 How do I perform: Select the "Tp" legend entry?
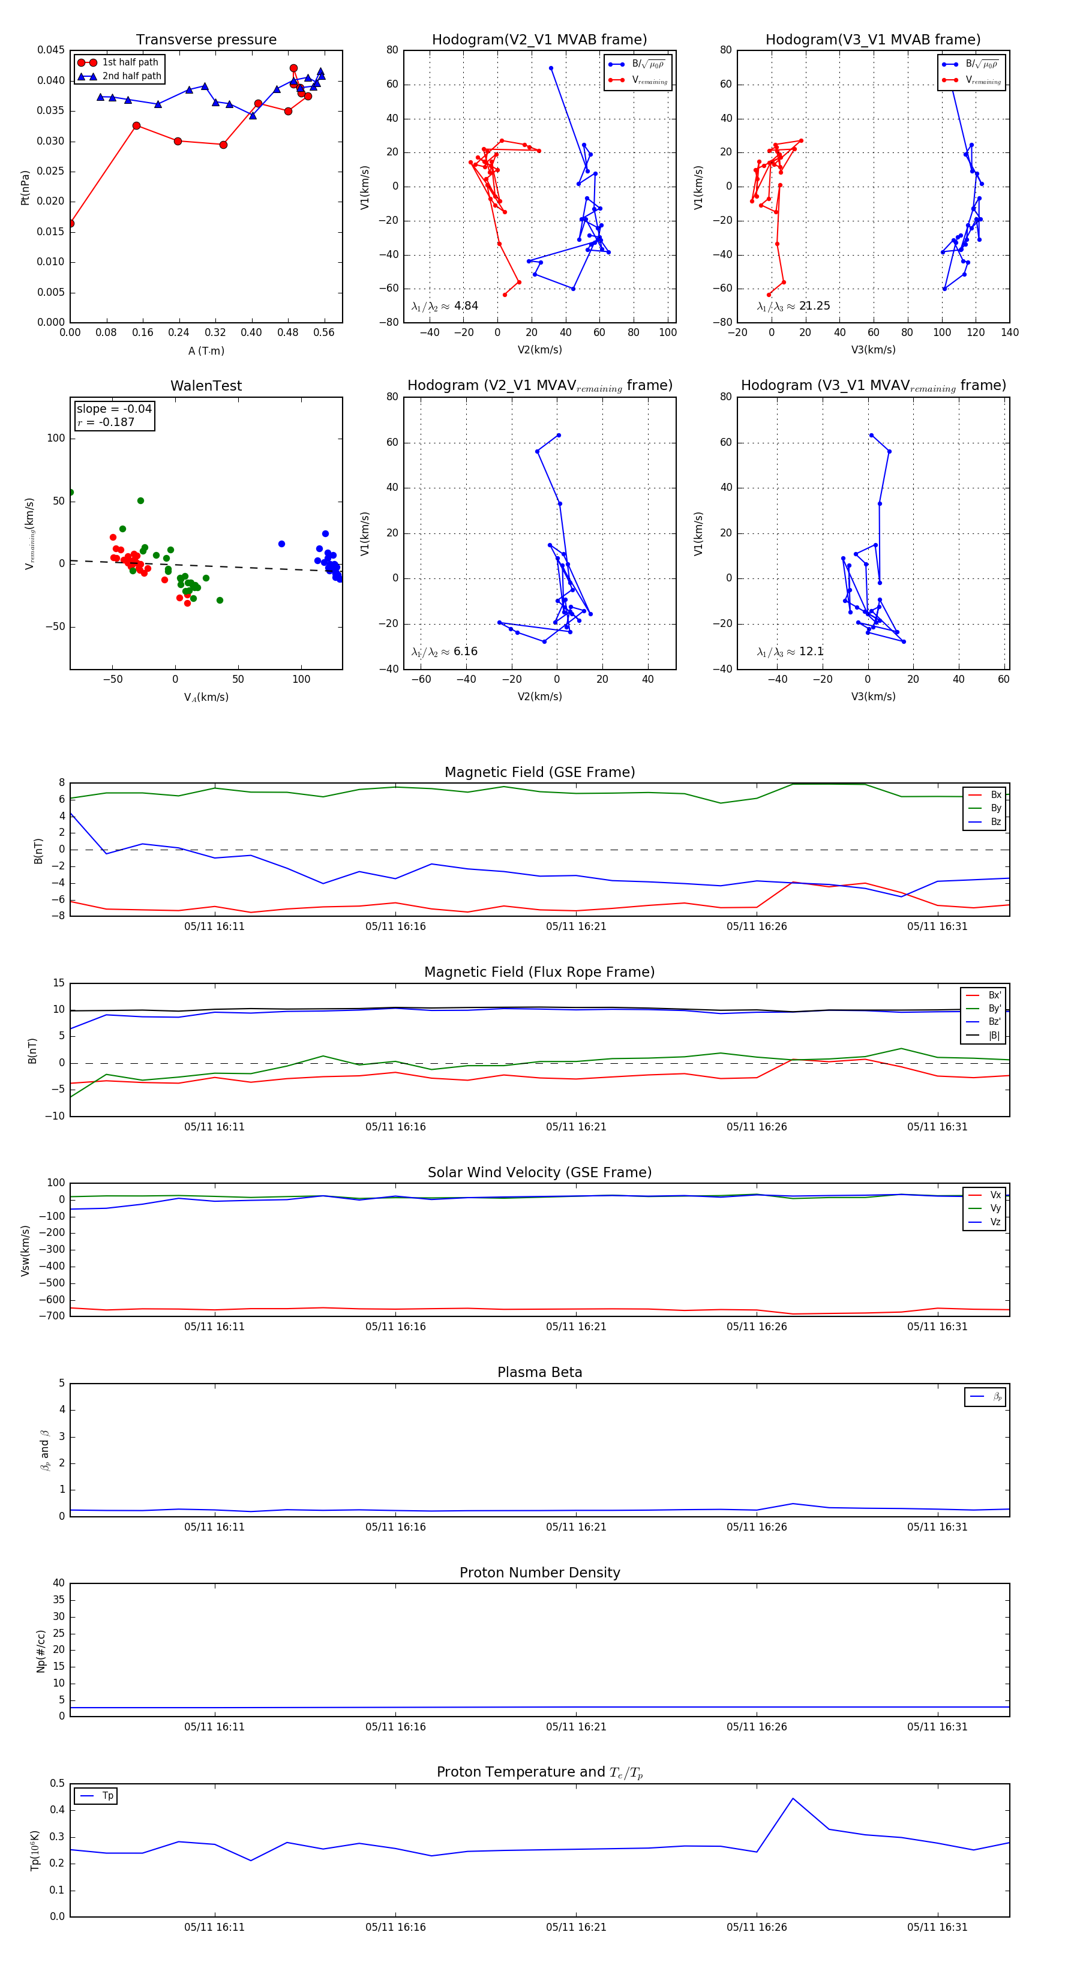click(96, 1796)
